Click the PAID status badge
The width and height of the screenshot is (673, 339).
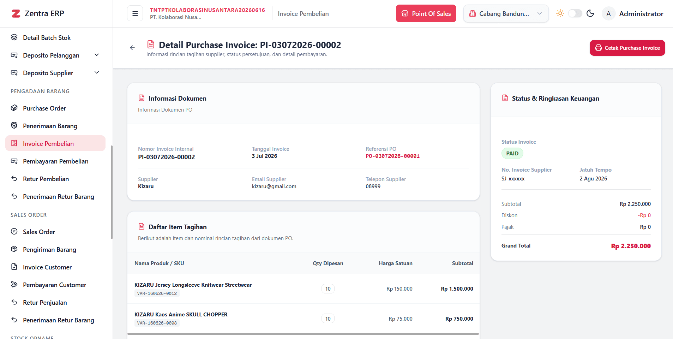(512, 153)
